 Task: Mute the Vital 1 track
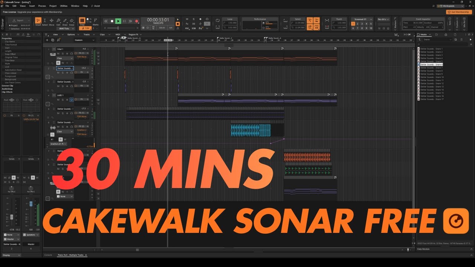(x=58, y=54)
